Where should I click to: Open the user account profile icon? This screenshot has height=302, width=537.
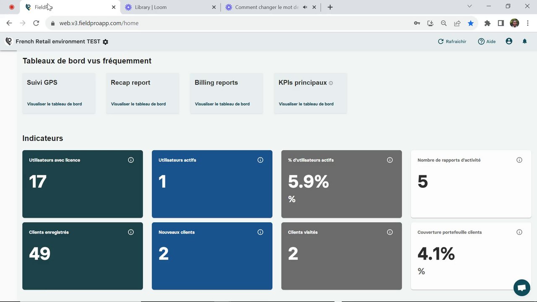click(509, 41)
